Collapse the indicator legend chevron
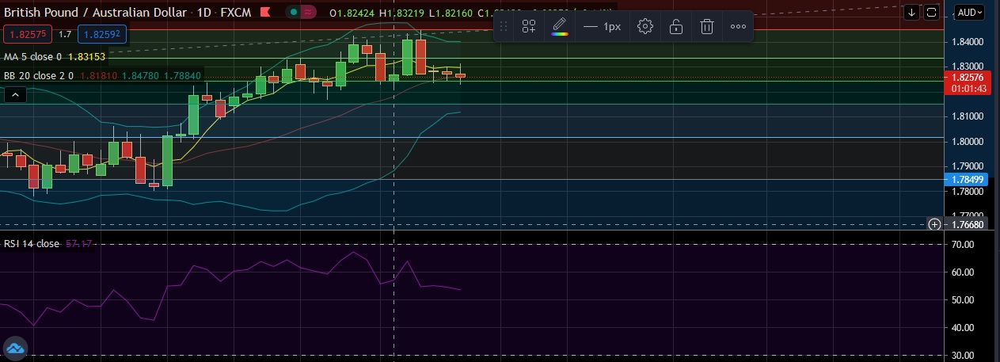Viewport: 1000px width, 362px height. [x=15, y=95]
